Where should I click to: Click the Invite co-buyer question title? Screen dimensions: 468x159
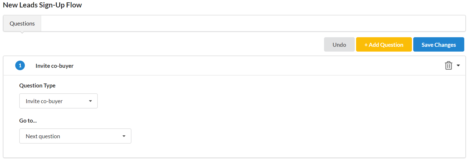(x=54, y=66)
